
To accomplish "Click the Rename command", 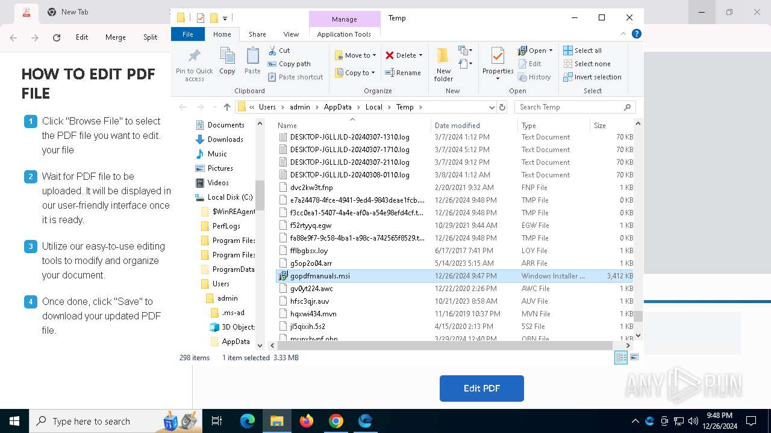I will click(403, 73).
